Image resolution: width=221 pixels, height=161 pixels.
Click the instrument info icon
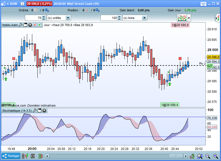click(x=22, y=4)
